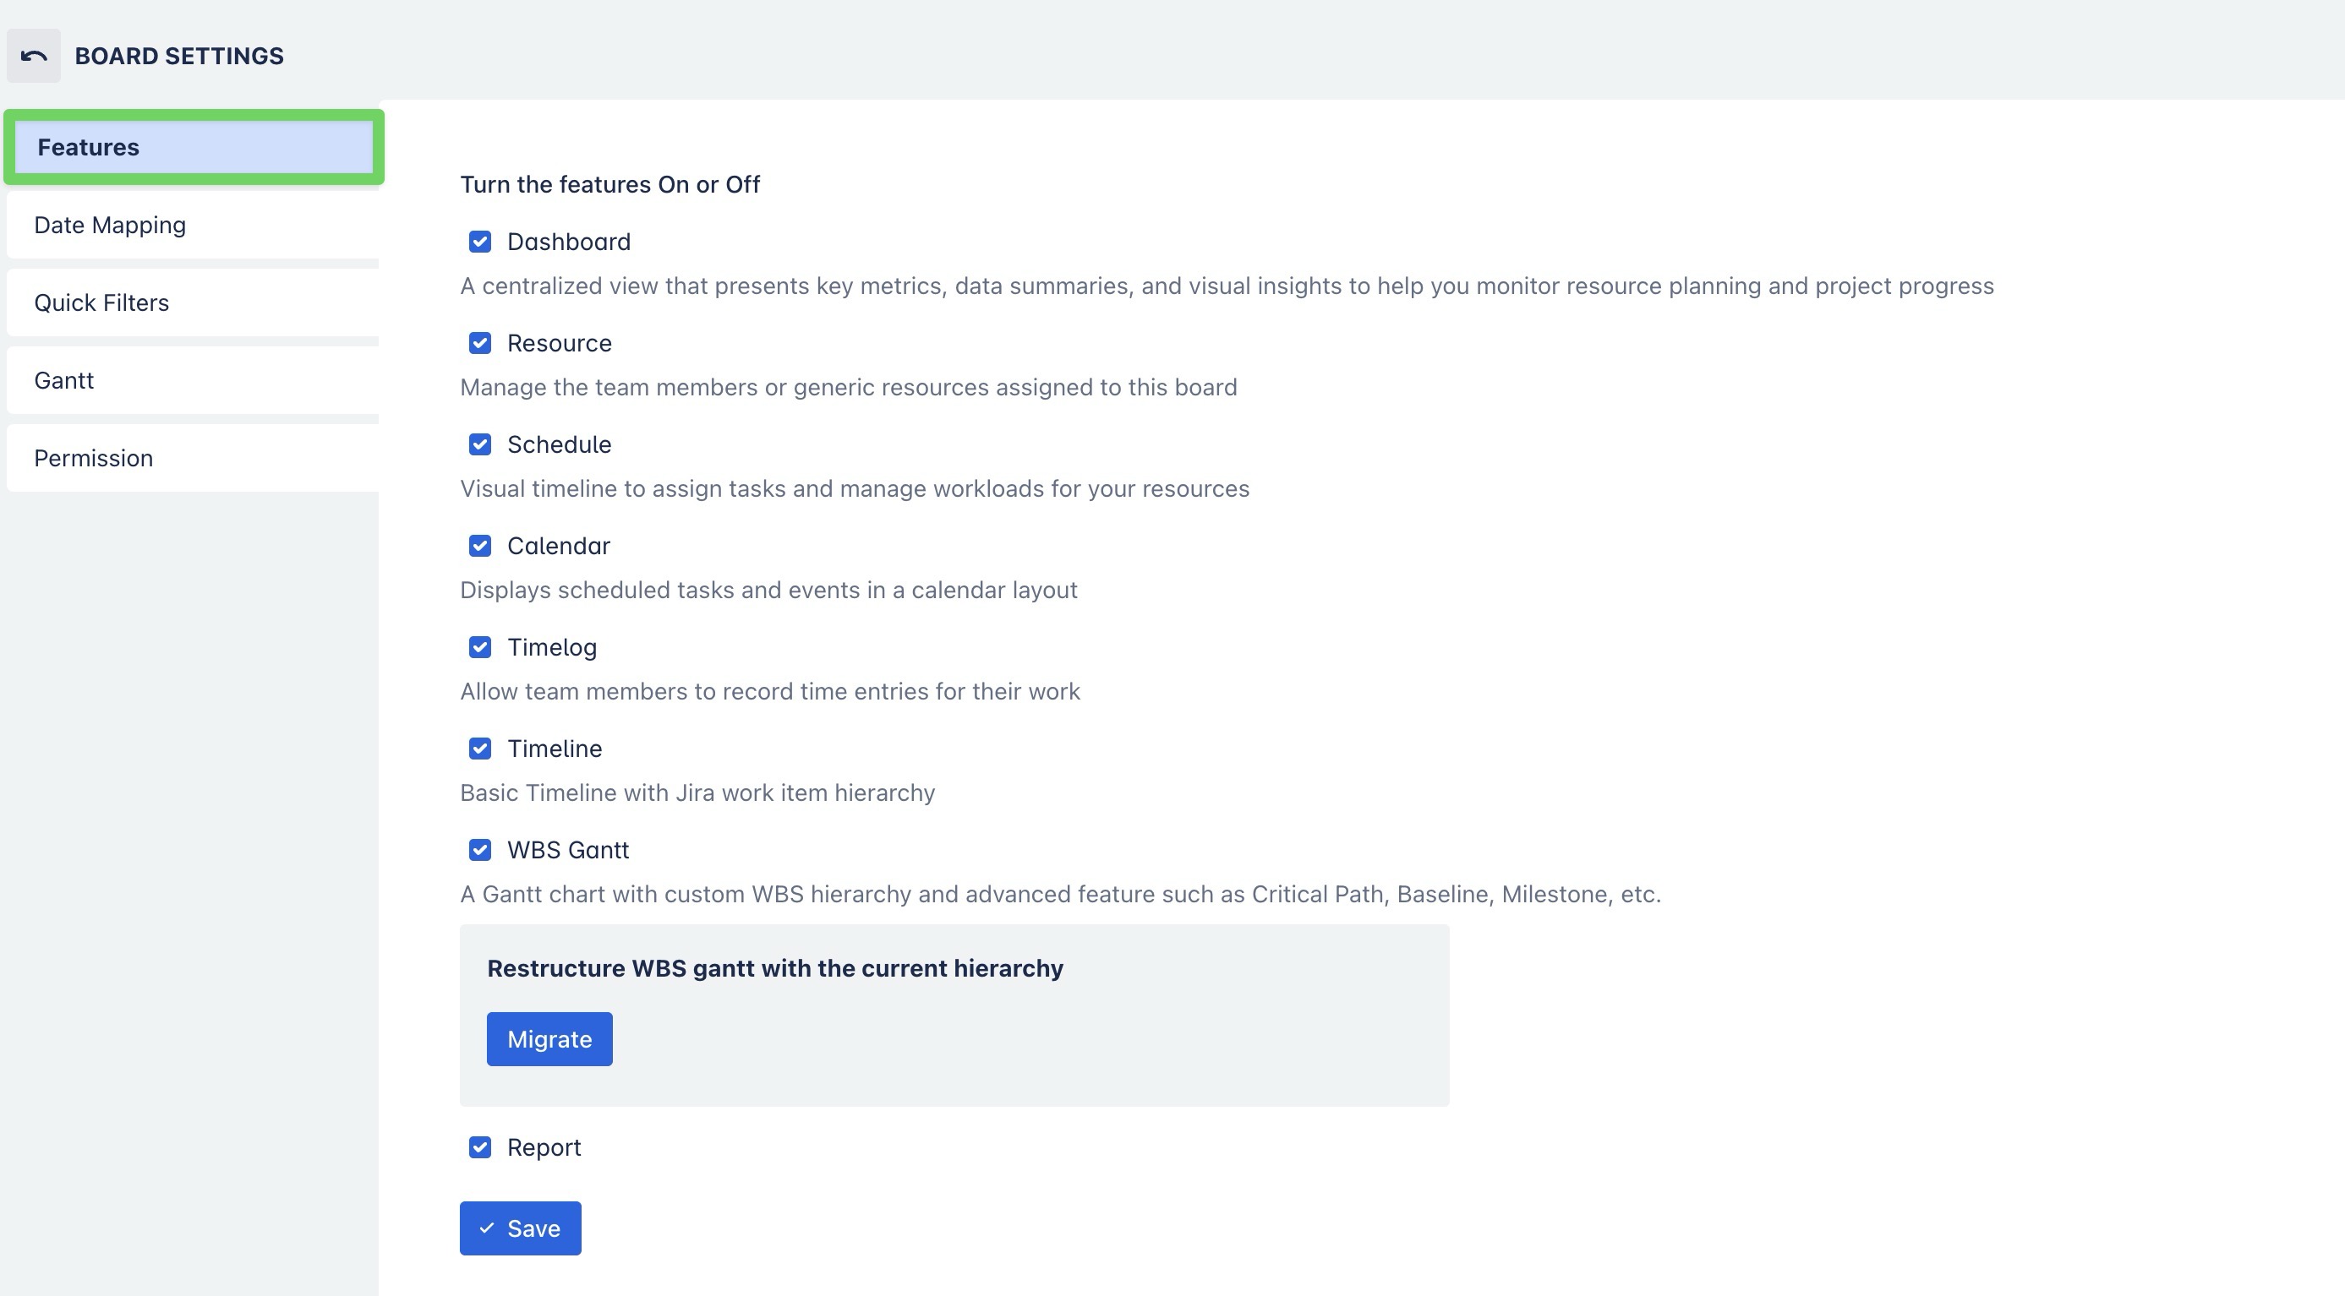Open the Date Mapping settings tab
This screenshot has width=2345, height=1296.
(x=193, y=226)
